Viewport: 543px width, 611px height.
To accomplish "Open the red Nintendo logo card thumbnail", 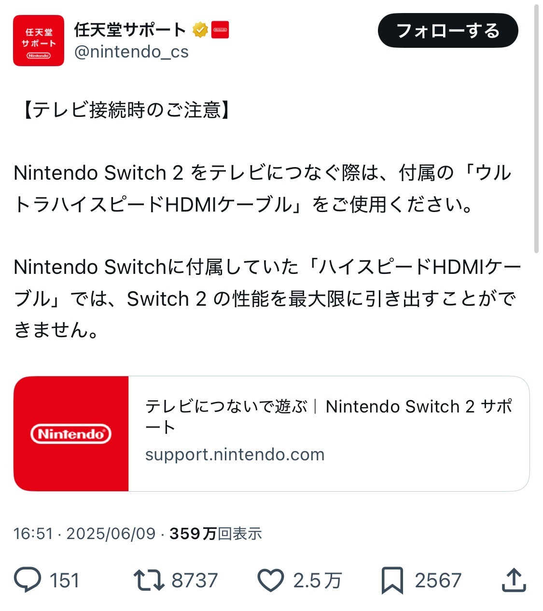I will (71, 434).
